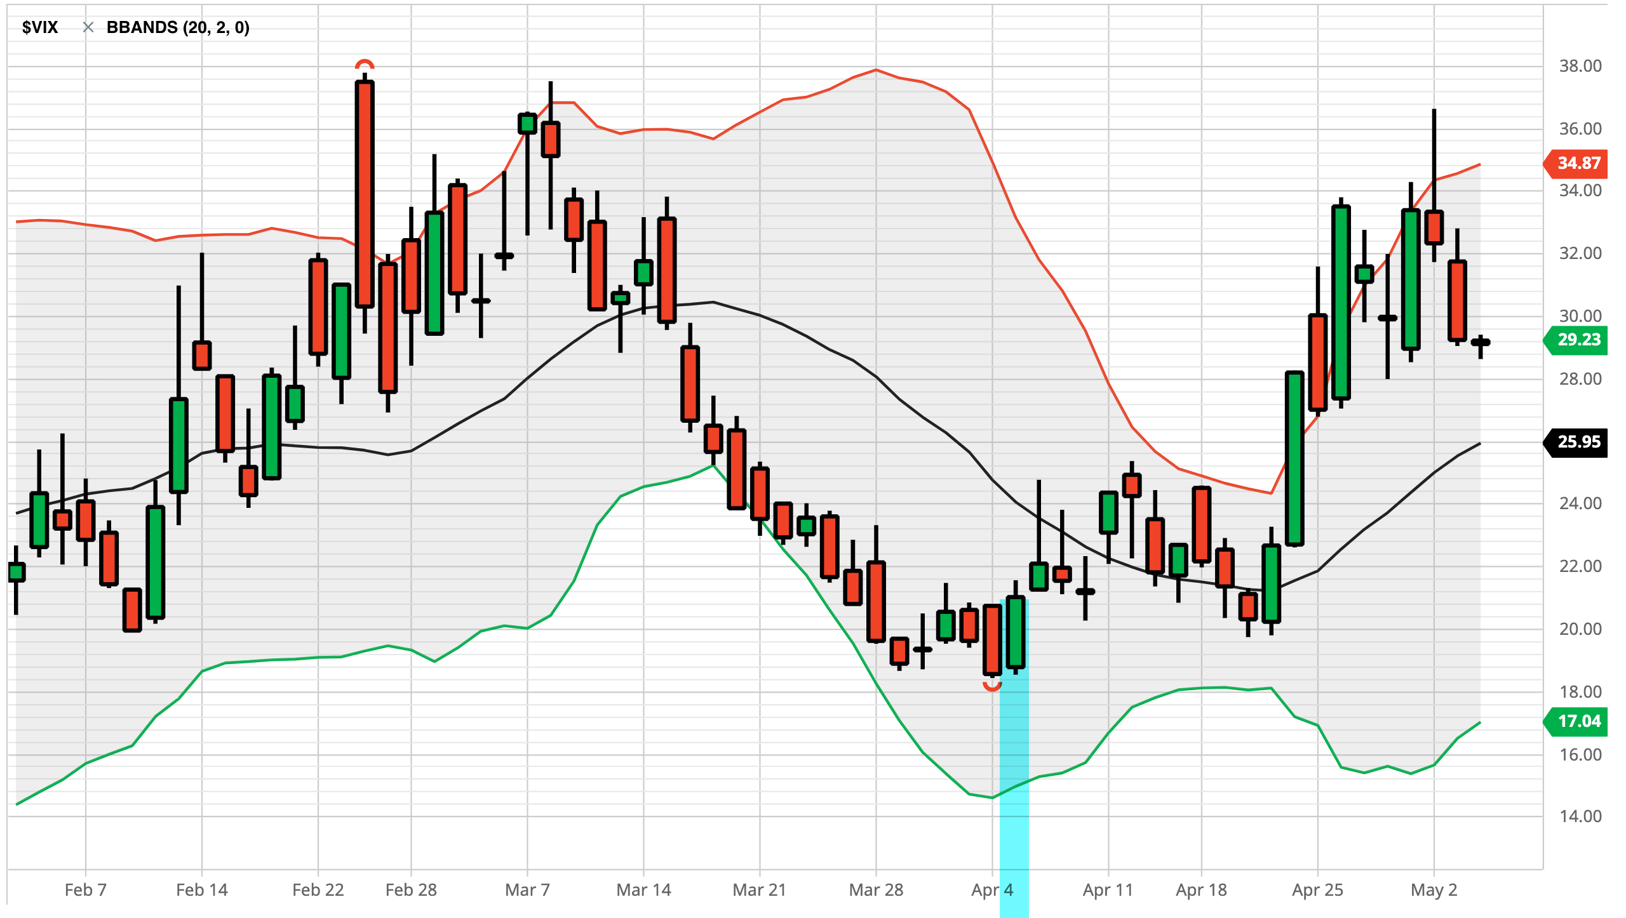Click the 38.00 price axis label
The image size is (1626, 918).
click(1580, 66)
